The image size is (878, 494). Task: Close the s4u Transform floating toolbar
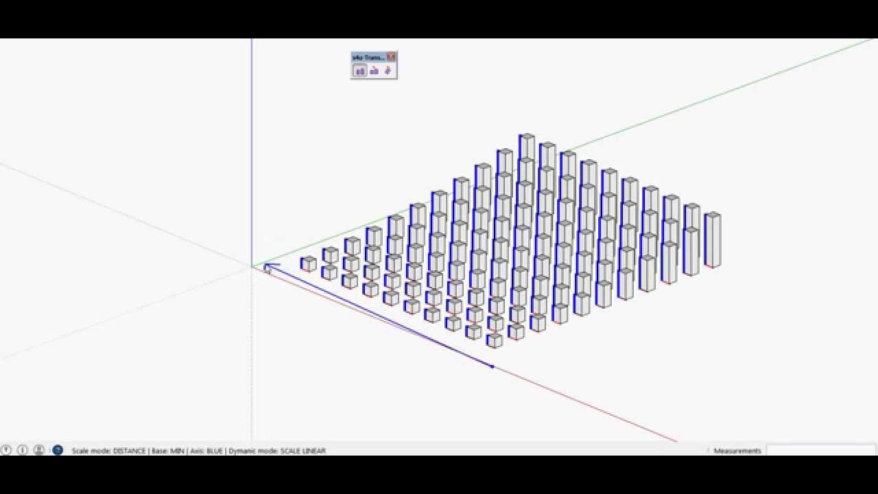(x=391, y=57)
